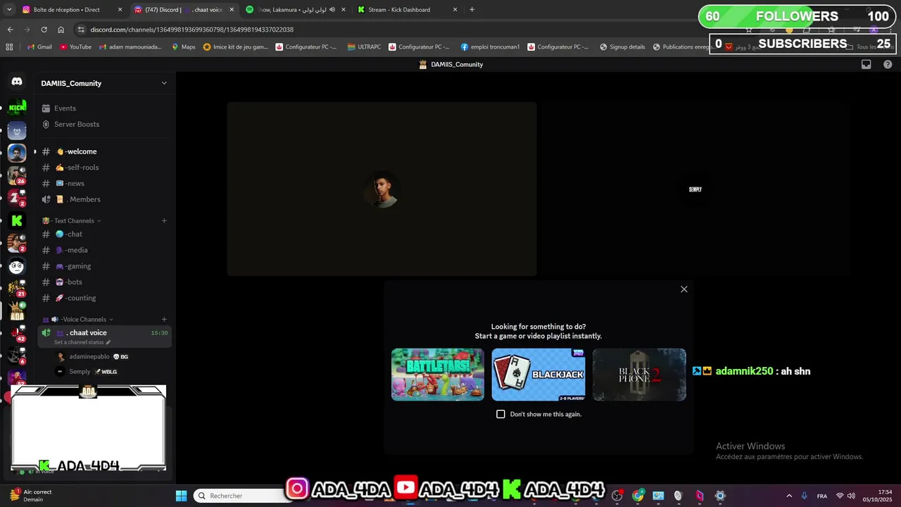Screen dimensions: 901x507
Task: Open the Gmail bookmark
Action: [x=39, y=47]
